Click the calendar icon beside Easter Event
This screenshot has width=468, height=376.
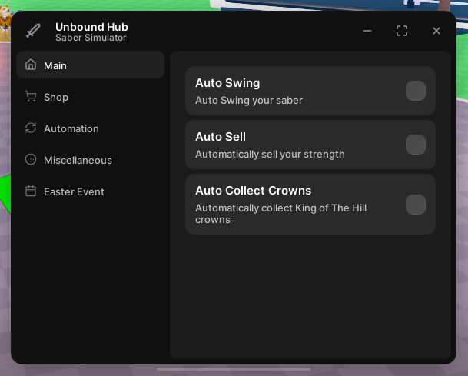pos(31,191)
